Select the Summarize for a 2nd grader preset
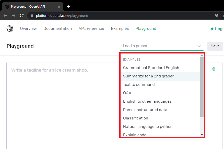This screenshot has width=224, height=149. click(148, 76)
